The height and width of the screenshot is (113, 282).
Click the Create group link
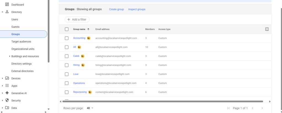coord(116,9)
